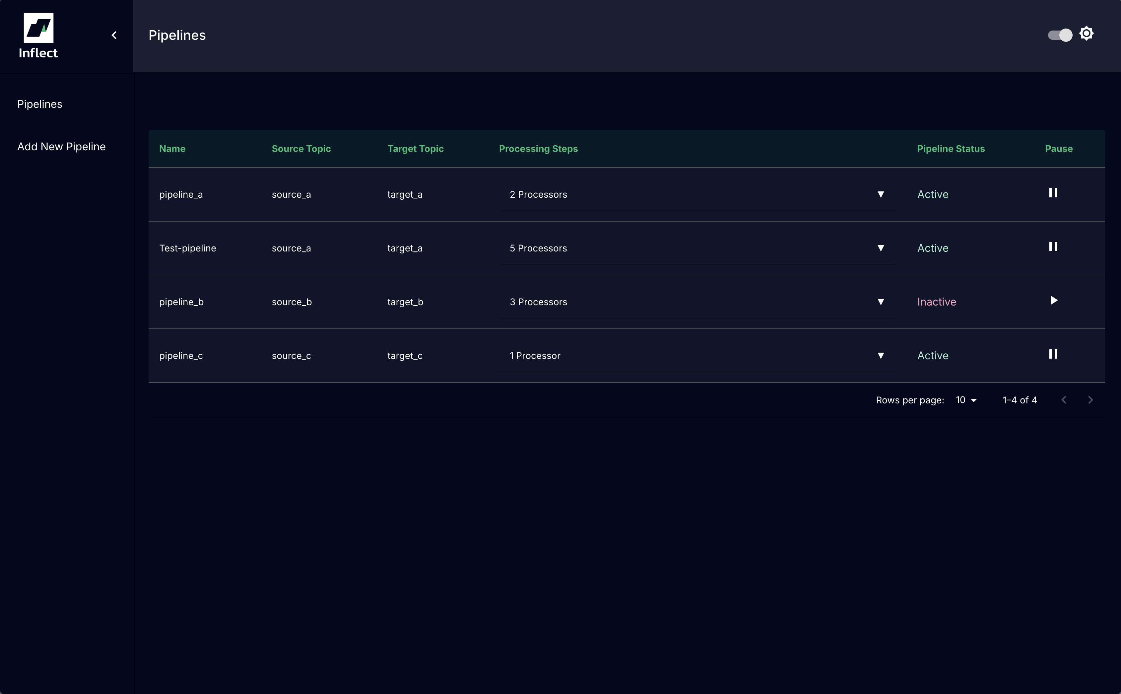Click the 1–4 of 4 pagination text
Screen dimensions: 1121x694
pos(1020,400)
